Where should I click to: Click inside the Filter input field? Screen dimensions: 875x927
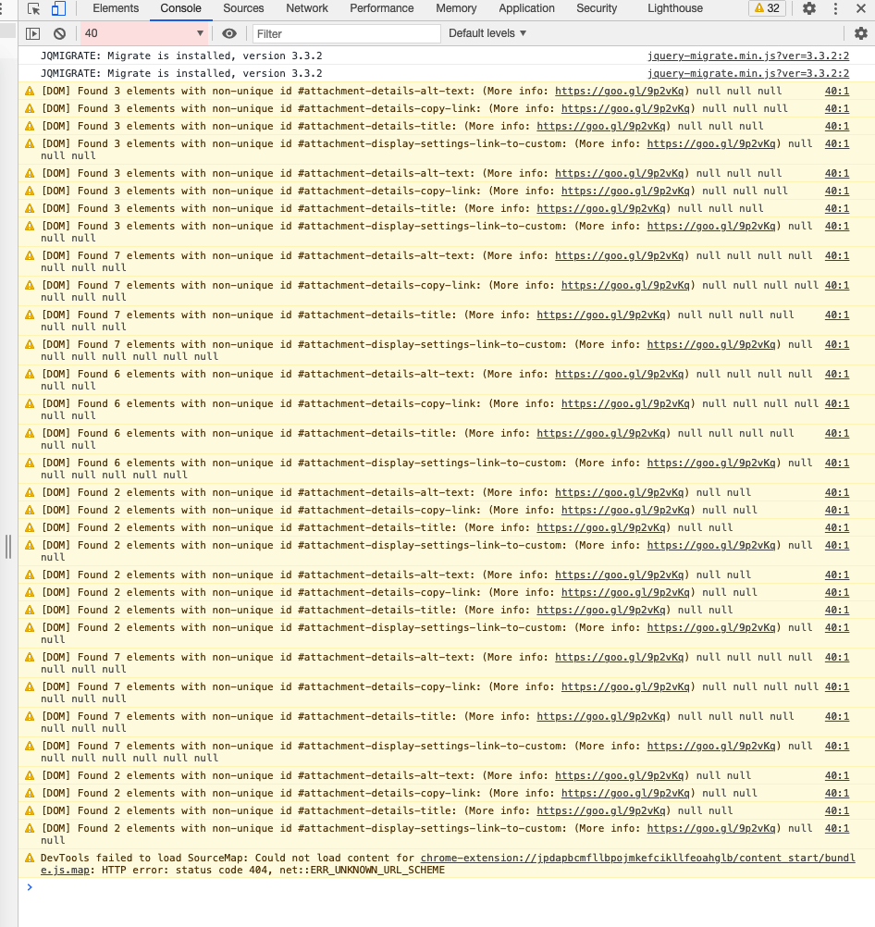point(347,33)
